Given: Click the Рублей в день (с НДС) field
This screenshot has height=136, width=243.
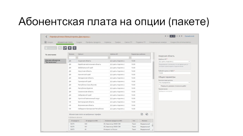Looking at the screenshot, I should (x=174, y=73).
